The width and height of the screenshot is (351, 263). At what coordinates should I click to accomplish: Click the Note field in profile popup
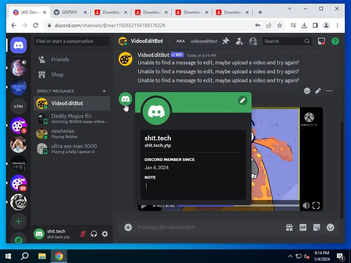(x=193, y=186)
